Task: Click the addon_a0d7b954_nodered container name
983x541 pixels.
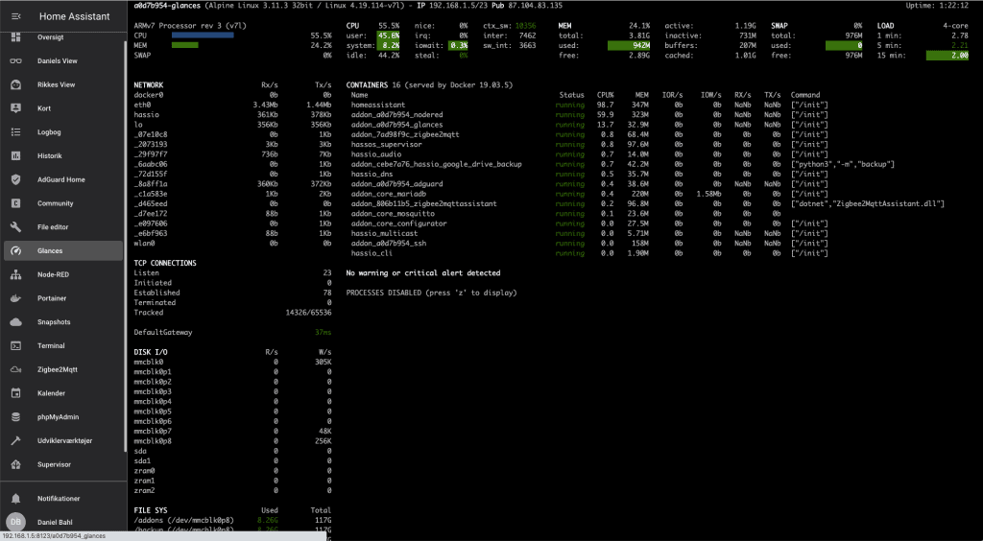Action: click(x=396, y=114)
